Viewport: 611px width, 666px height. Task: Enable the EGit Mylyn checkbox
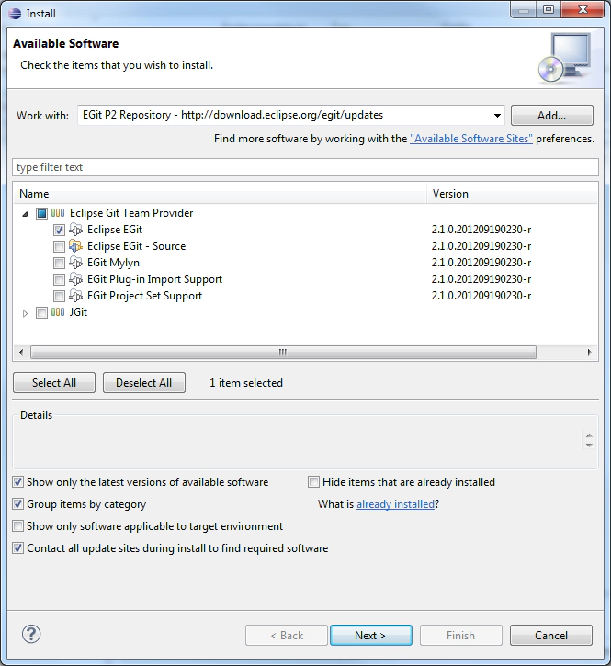point(59,263)
